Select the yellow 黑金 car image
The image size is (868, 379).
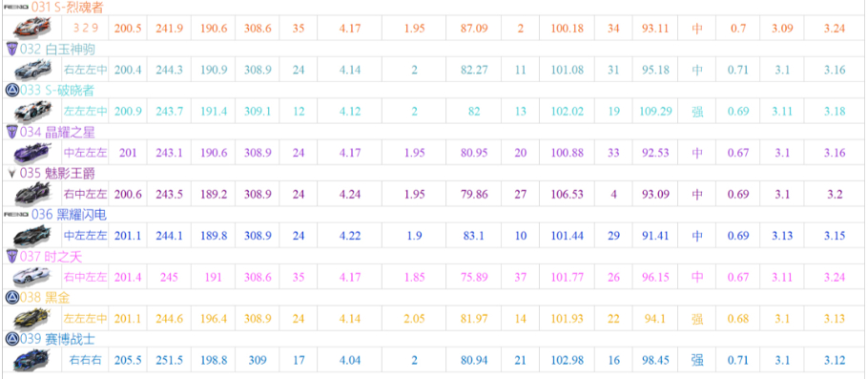tap(32, 318)
